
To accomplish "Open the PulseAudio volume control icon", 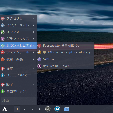I will [39, 46].
